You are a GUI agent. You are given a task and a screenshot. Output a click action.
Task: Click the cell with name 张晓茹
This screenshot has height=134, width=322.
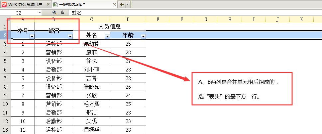tap(92, 87)
